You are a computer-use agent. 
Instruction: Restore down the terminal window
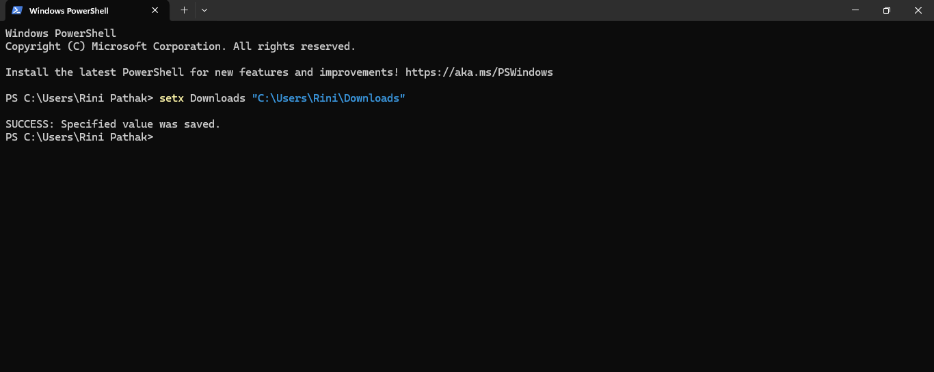tap(887, 10)
